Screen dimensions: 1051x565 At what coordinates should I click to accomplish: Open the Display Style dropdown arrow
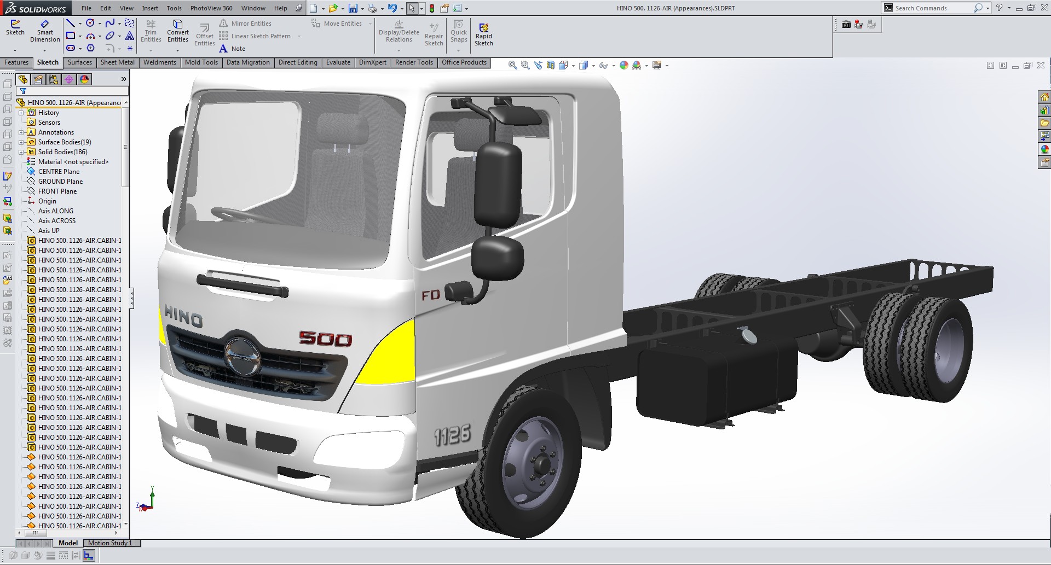(593, 65)
